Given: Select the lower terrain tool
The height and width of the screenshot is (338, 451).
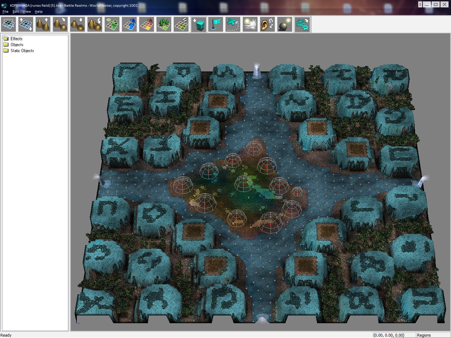Looking at the screenshot, I should pyautogui.click(x=78, y=25).
